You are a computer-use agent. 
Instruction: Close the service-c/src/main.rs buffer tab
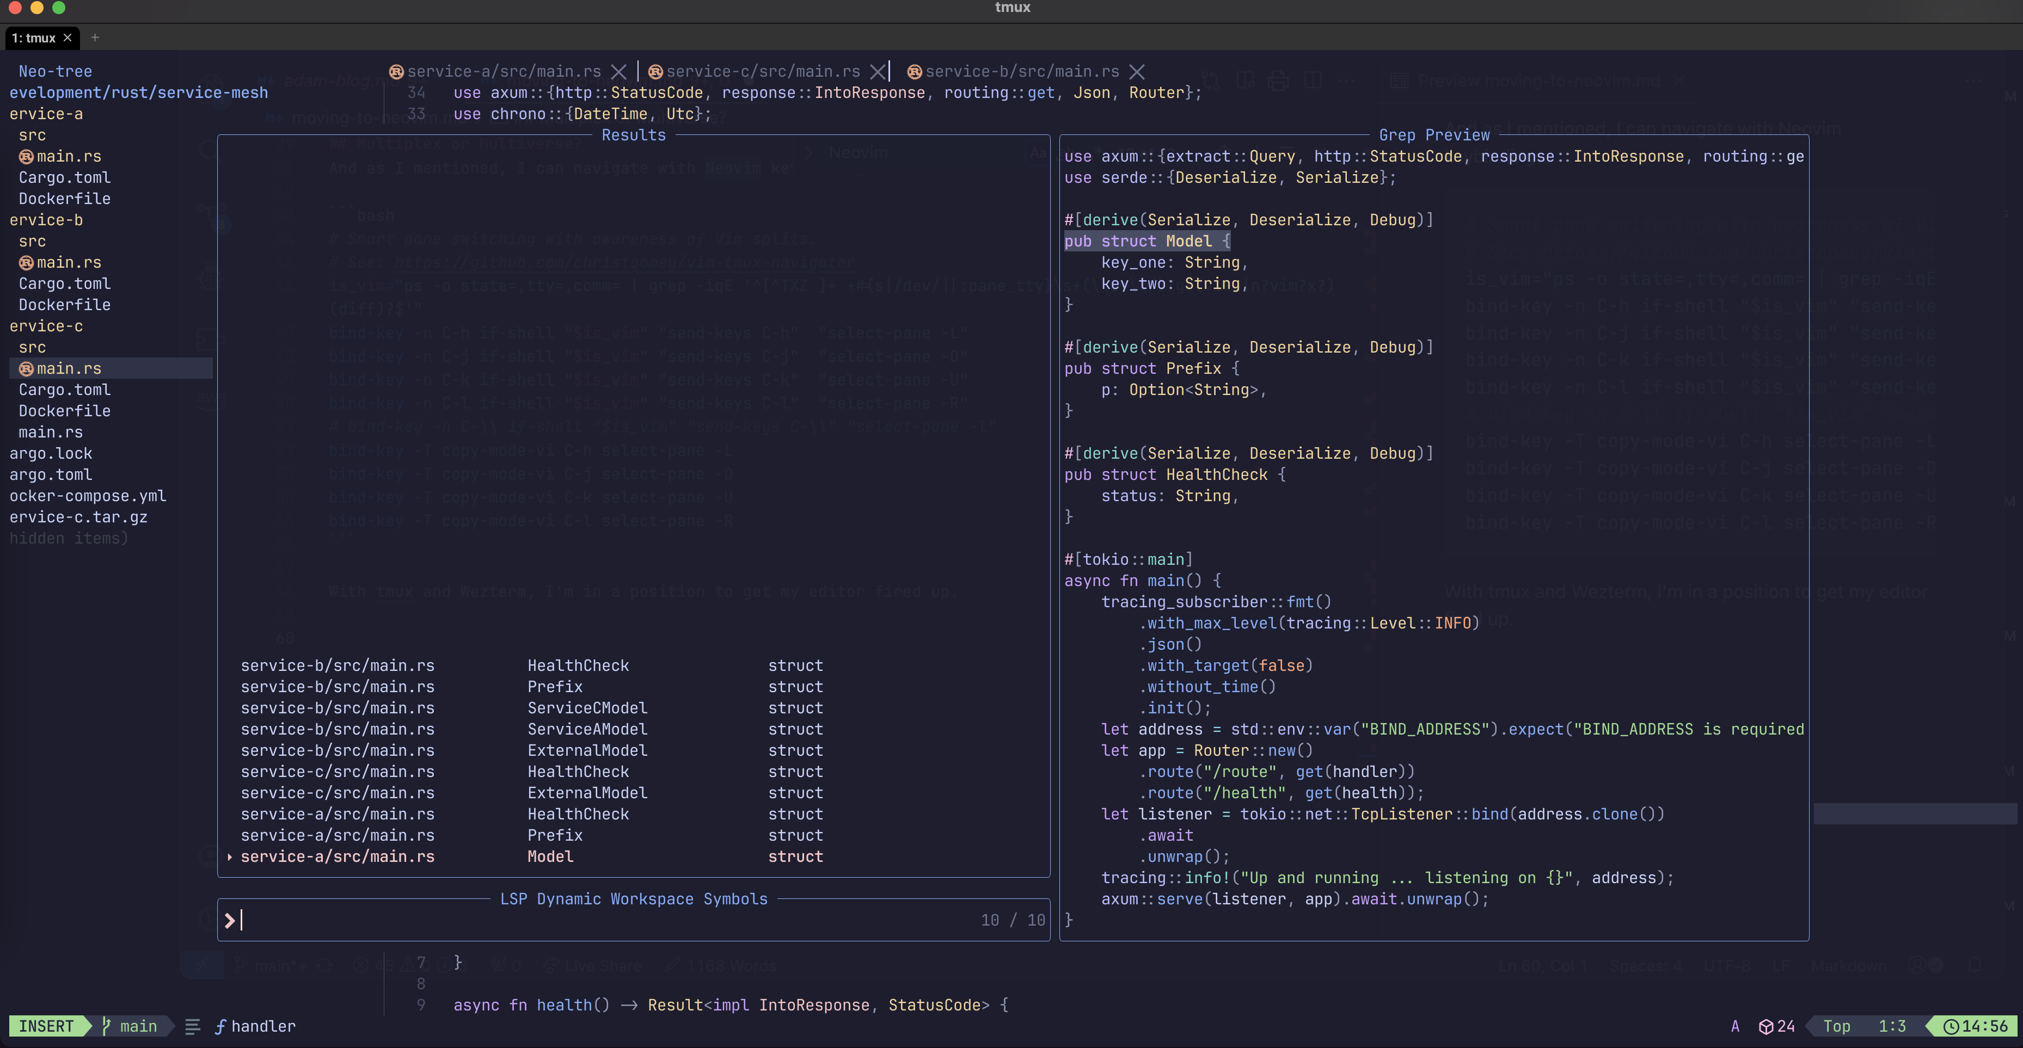pyautogui.click(x=877, y=71)
